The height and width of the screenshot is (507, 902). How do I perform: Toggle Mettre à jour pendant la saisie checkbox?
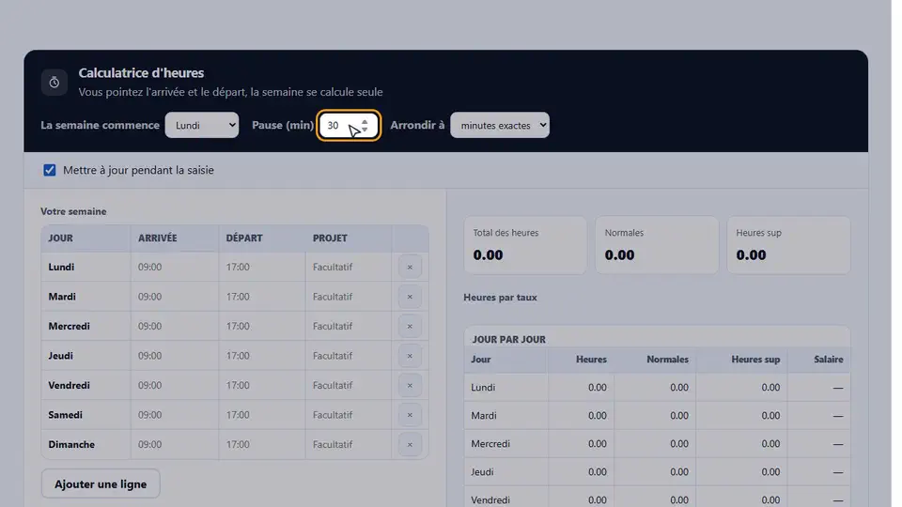(x=50, y=170)
